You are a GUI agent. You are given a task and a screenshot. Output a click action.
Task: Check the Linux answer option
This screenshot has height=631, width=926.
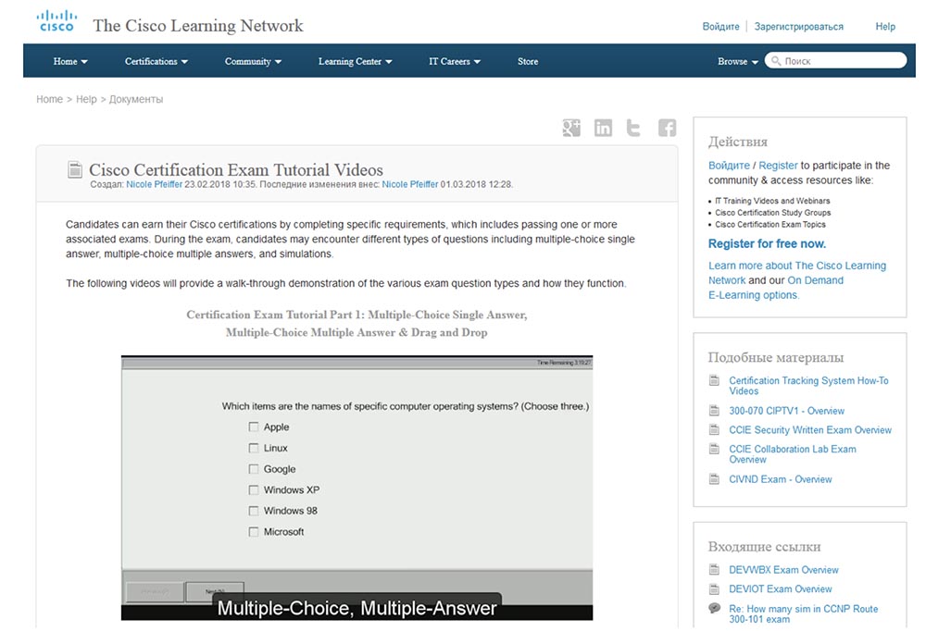254,448
